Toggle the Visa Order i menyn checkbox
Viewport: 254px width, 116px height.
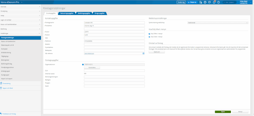pyautogui.click(x=149, y=37)
